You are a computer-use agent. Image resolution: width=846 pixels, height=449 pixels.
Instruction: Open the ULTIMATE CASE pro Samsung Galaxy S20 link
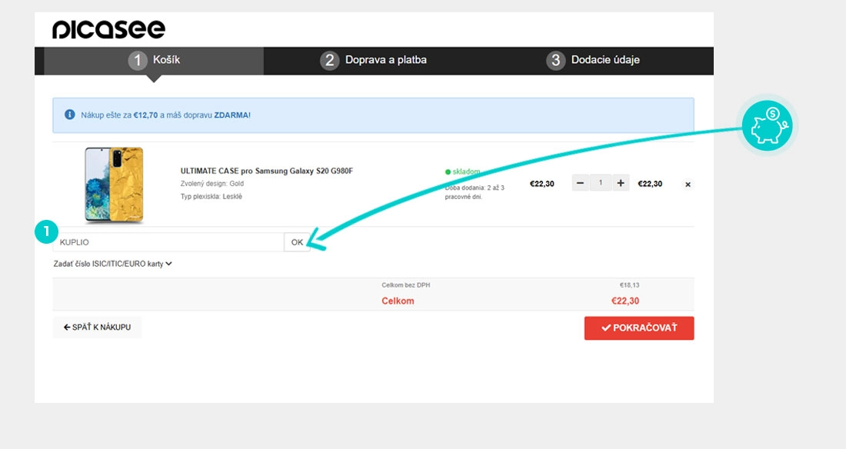267,171
